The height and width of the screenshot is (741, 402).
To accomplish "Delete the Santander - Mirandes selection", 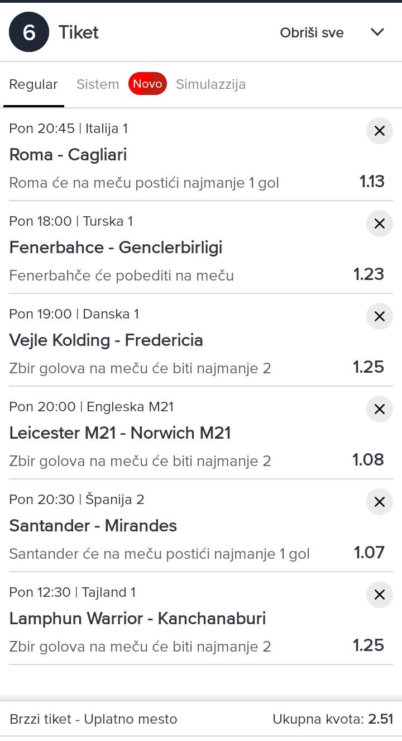I will 379,502.
